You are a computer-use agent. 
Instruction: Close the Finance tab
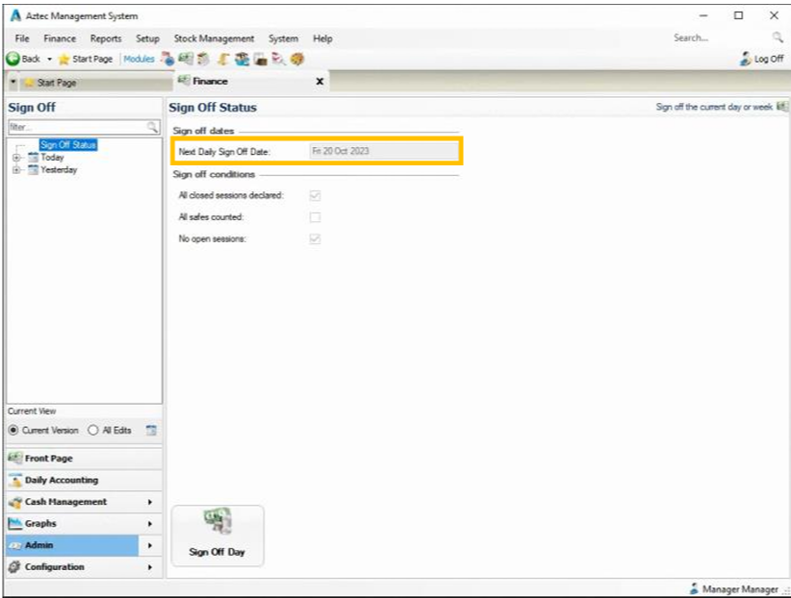(x=319, y=83)
